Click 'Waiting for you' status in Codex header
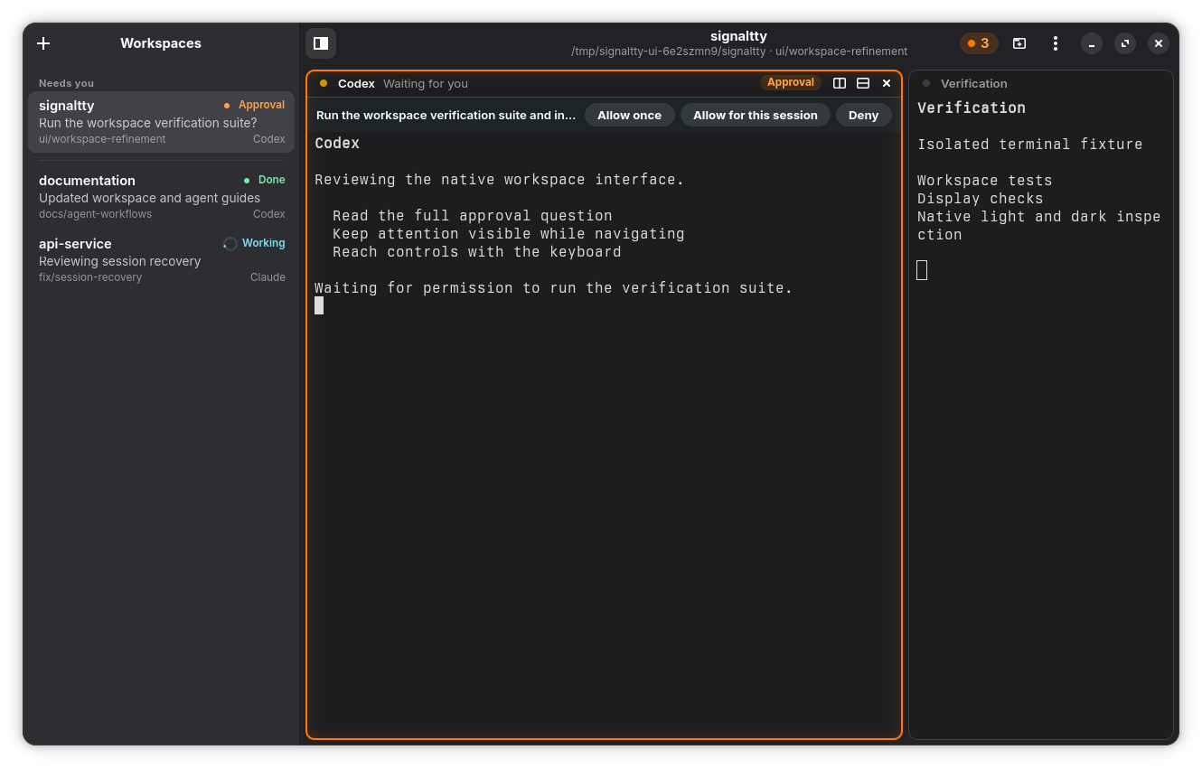 (x=426, y=83)
